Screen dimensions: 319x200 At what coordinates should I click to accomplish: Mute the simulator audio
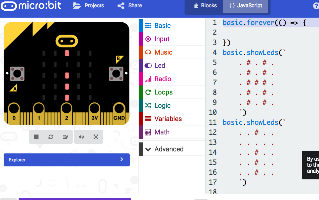click(81, 137)
